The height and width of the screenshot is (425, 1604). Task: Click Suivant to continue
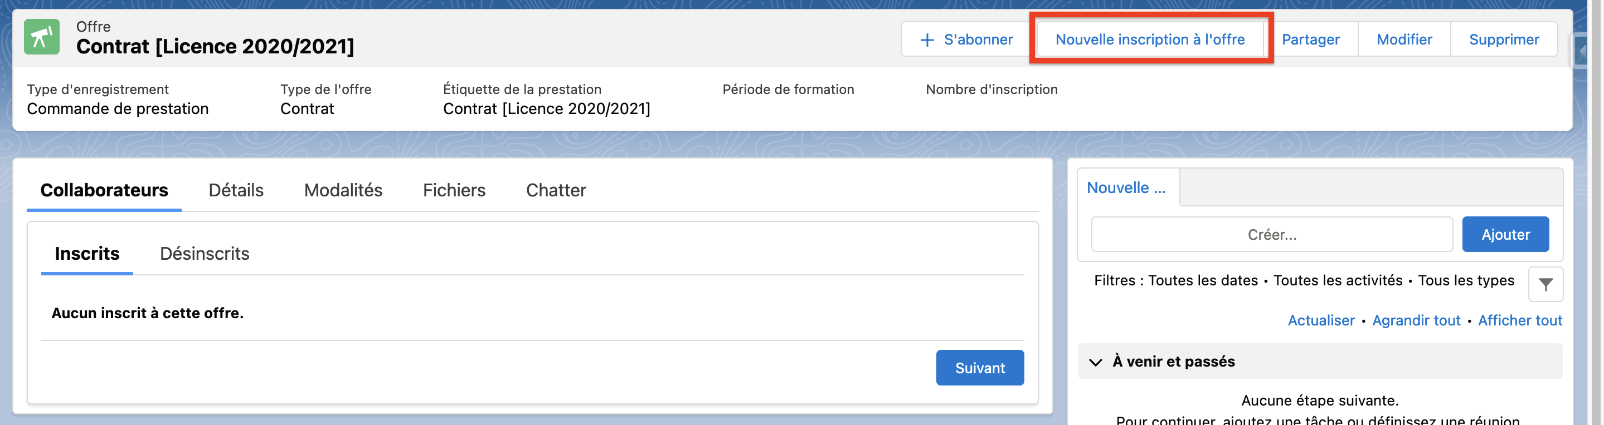pos(979,367)
